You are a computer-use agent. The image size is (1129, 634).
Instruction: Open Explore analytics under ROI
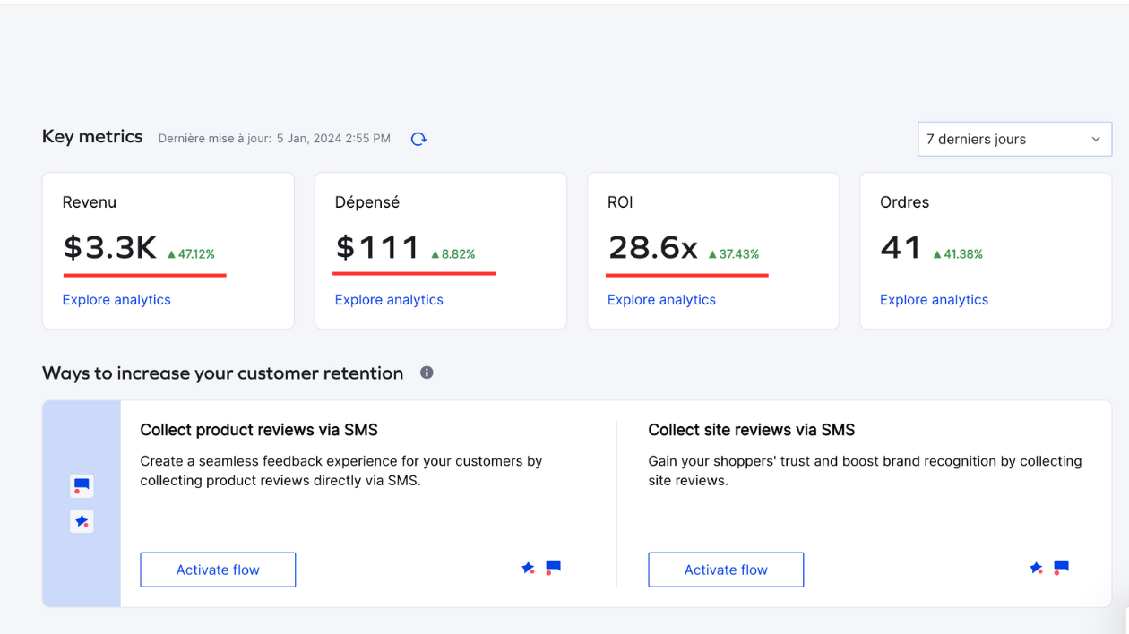[661, 300]
